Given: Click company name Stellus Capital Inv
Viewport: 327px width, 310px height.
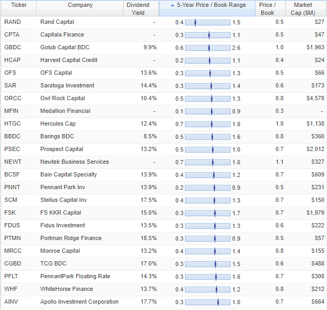Looking at the screenshot, I should tap(64, 200).
